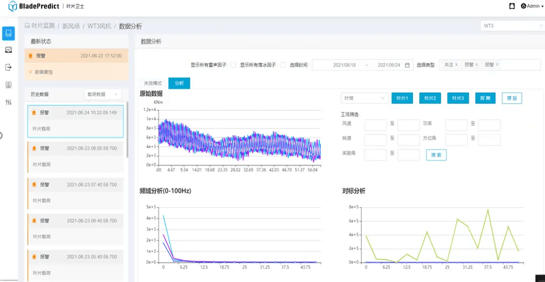Viewport: 545px width, 282px height.
Task: Click alarm icon on 06:40:59.700 record
Action: point(34,221)
